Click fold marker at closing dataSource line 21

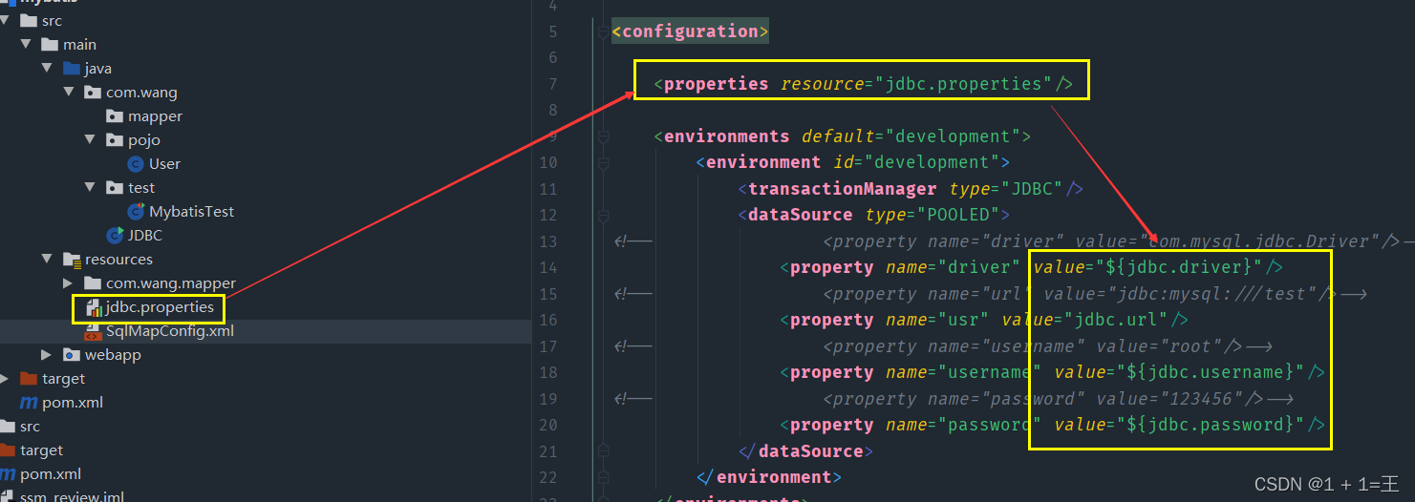point(602,450)
